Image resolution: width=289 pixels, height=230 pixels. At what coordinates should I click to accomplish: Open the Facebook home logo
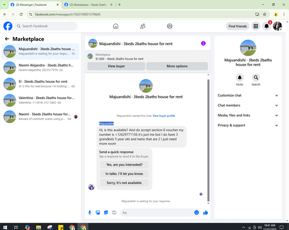8,26
